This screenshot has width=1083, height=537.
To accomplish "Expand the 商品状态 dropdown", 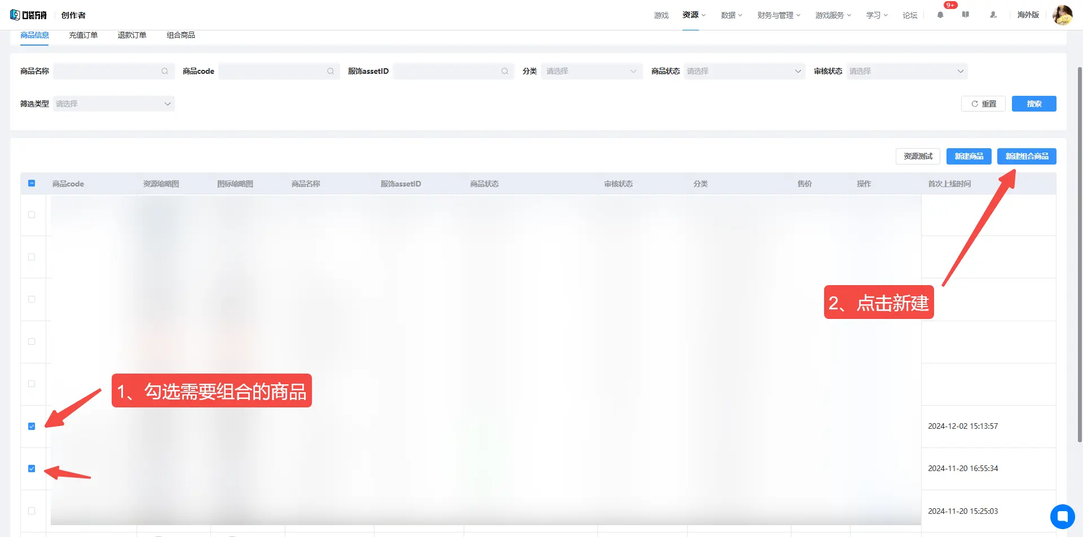I will pos(743,72).
